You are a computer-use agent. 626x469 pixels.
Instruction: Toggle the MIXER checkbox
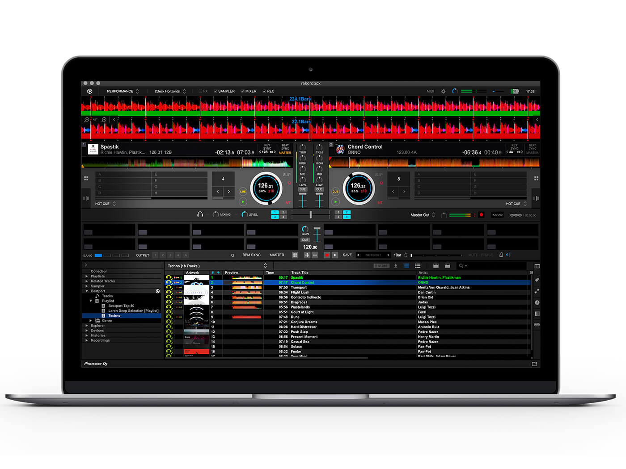pyautogui.click(x=242, y=91)
